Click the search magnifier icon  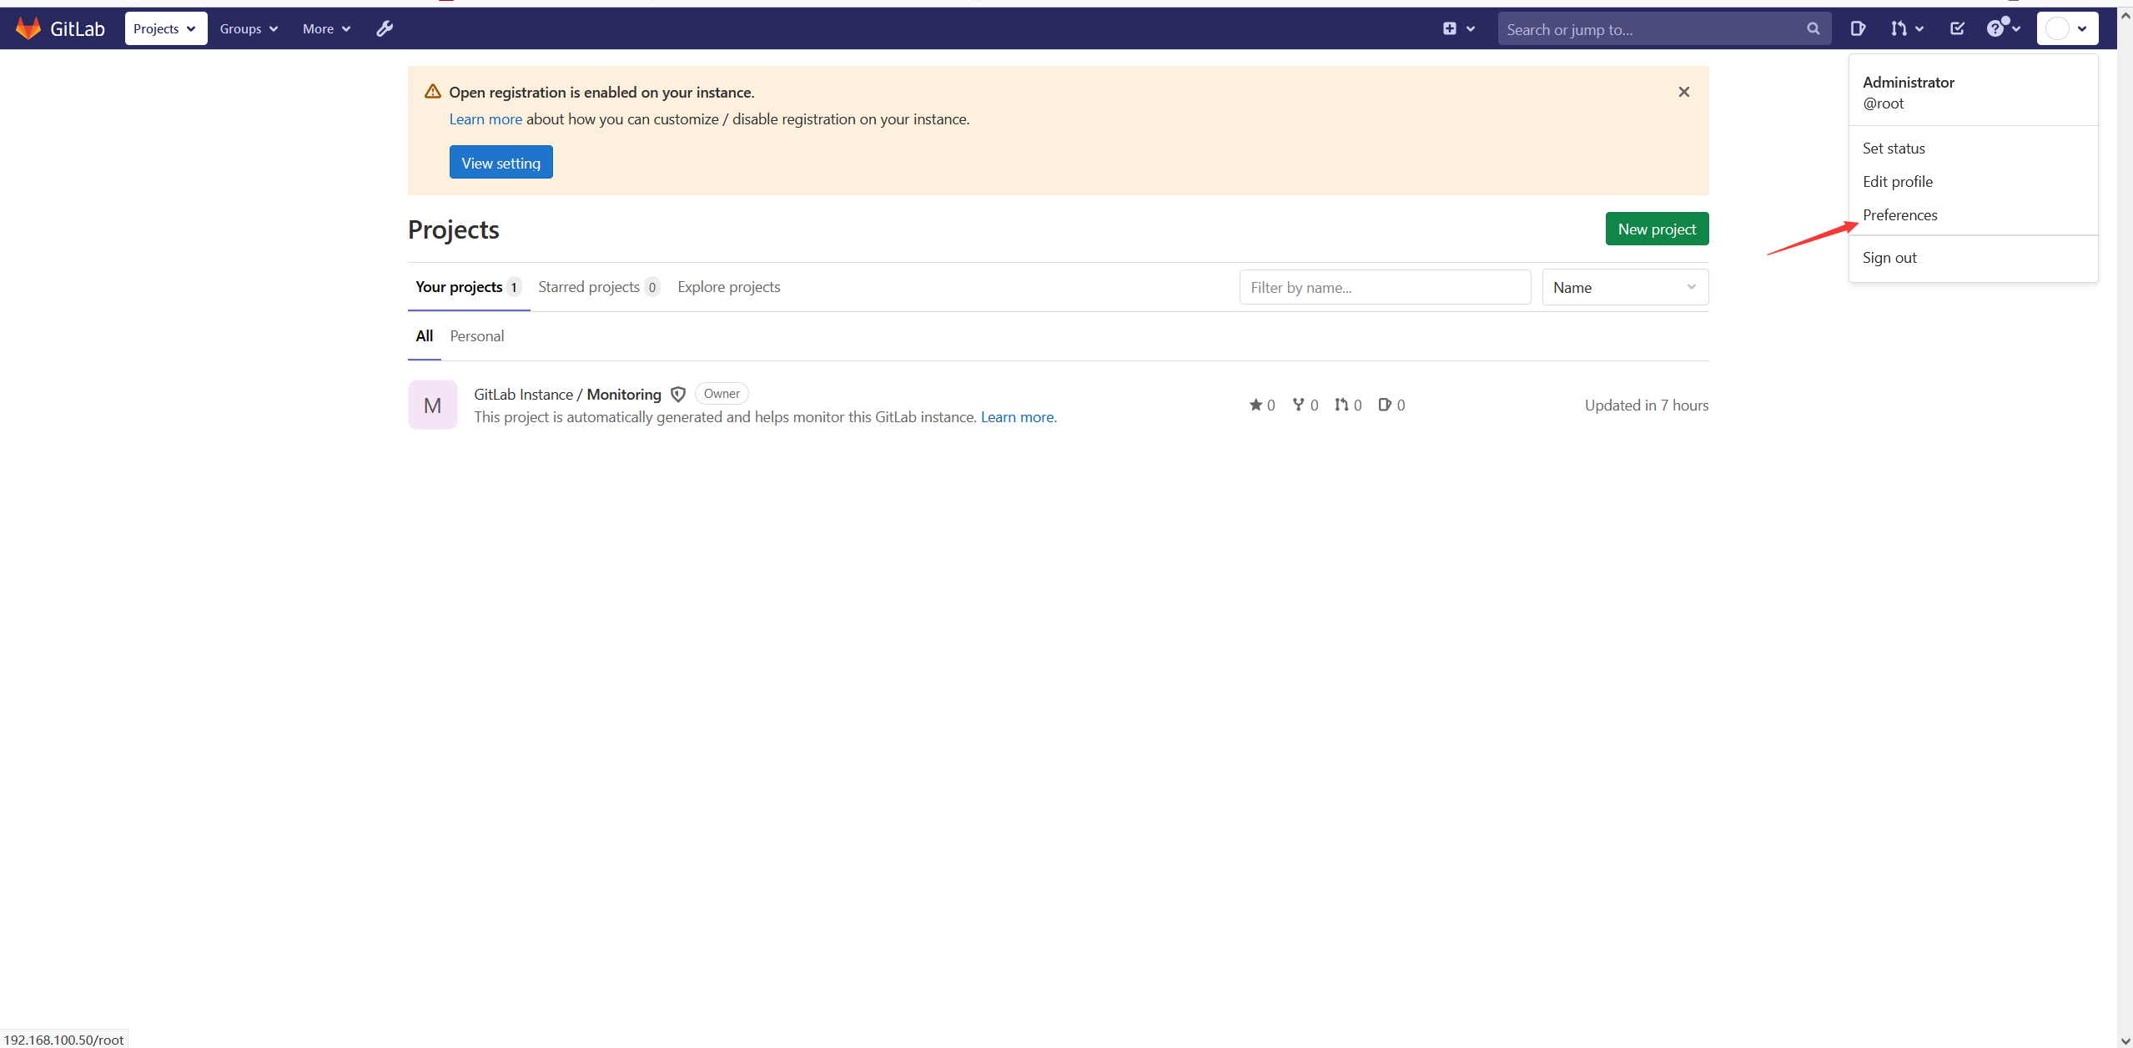(1813, 28)
